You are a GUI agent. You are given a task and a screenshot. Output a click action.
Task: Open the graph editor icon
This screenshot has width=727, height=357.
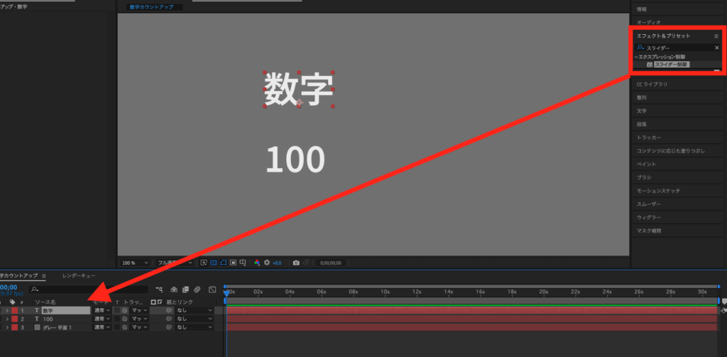click(212, 290)
